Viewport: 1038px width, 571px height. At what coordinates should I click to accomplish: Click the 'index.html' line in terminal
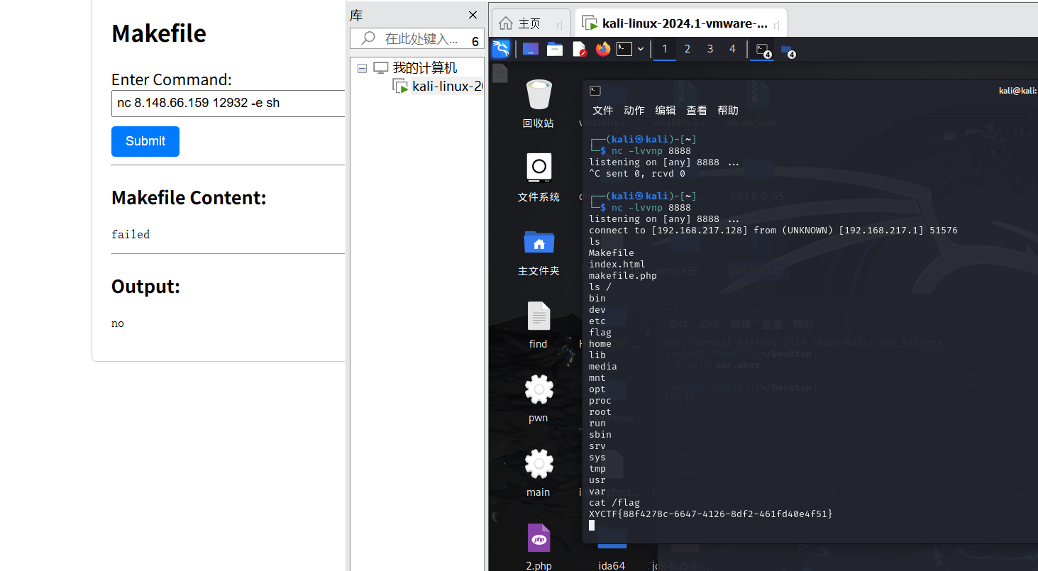coord(617,264)
